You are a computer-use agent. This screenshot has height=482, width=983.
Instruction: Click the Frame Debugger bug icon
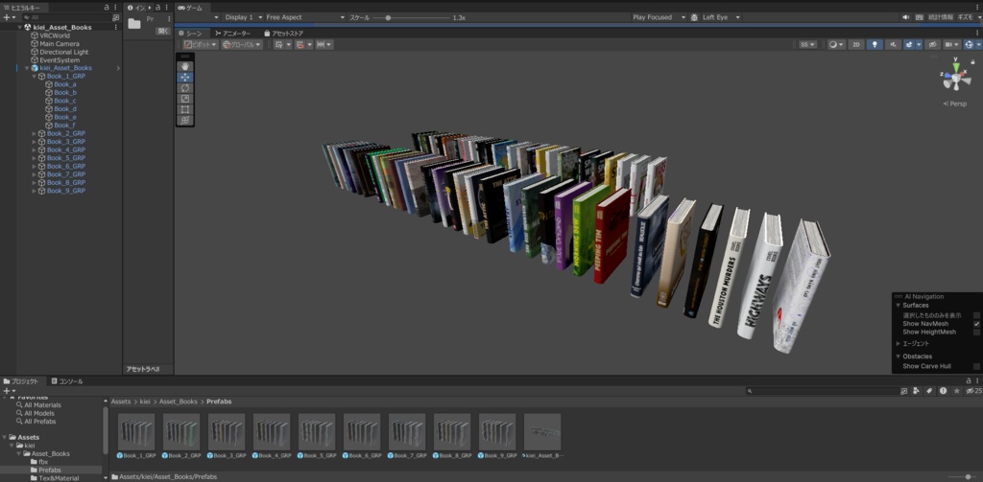coord(694,17)
